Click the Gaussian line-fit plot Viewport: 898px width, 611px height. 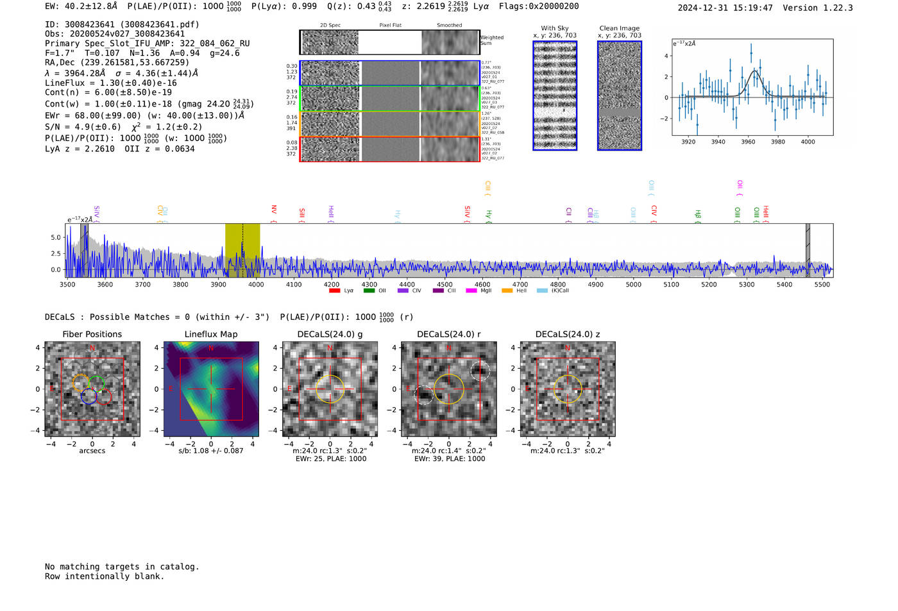pos(752,87)
